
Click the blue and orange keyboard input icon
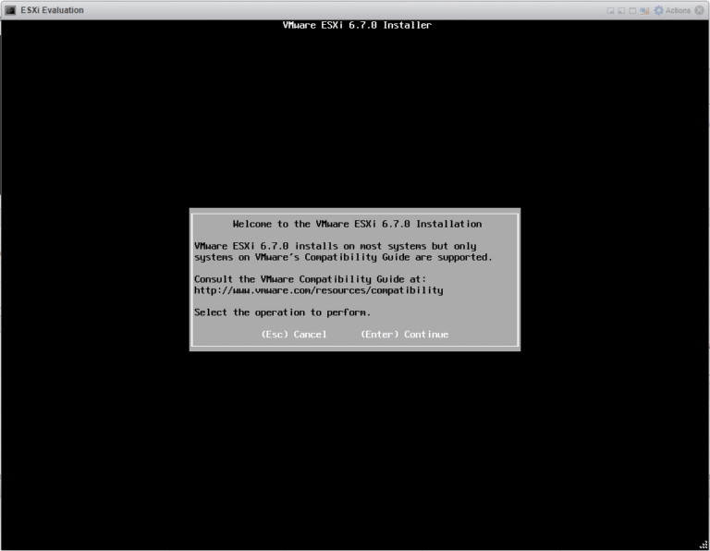coord(644,10)
